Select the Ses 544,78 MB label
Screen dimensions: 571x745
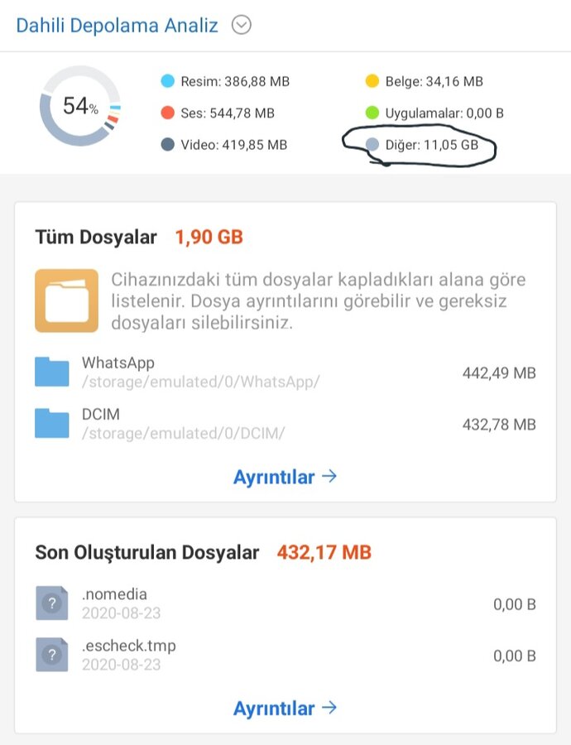228,113
